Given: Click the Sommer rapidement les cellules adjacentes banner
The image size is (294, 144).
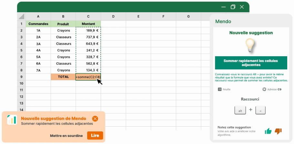Looking at the screenshot, I should pyautogui.click(x=251, y=63).
